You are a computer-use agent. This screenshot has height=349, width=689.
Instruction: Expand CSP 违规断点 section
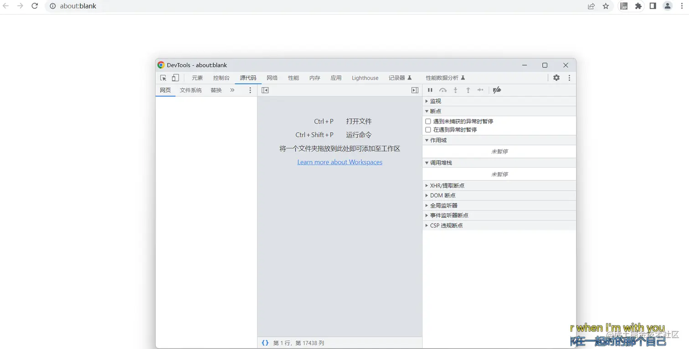tap(499, 226)
